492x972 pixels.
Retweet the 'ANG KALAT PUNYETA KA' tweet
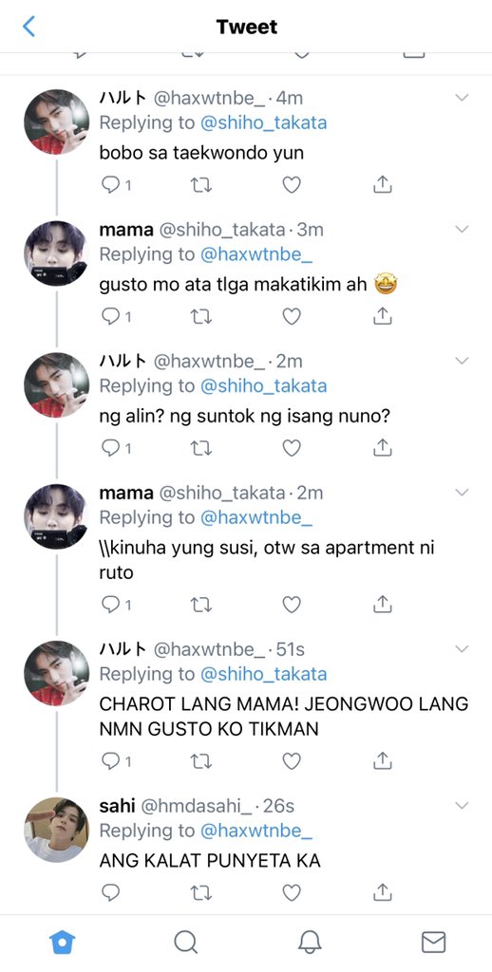coord(201,892)
